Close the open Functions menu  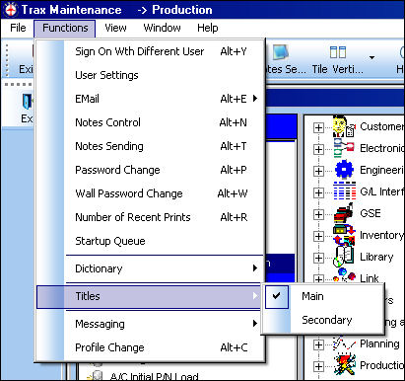pos(65,28)
